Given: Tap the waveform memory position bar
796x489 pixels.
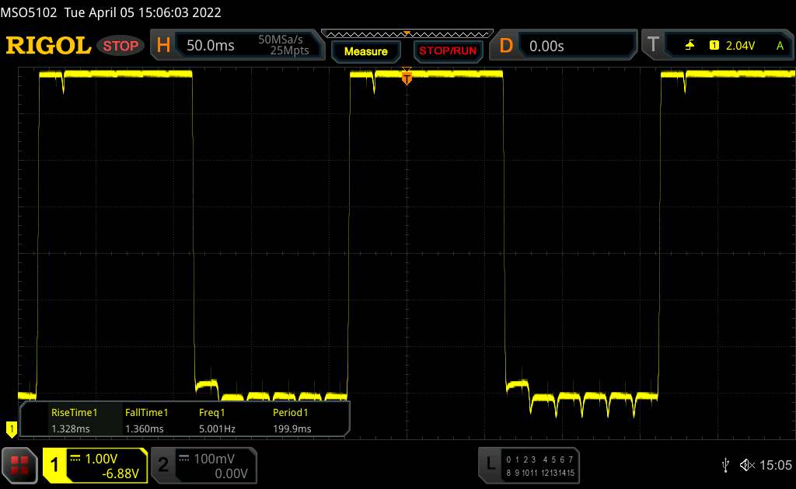Looking at the screenshot, I should pyautogui.click(x=407, y=34).
